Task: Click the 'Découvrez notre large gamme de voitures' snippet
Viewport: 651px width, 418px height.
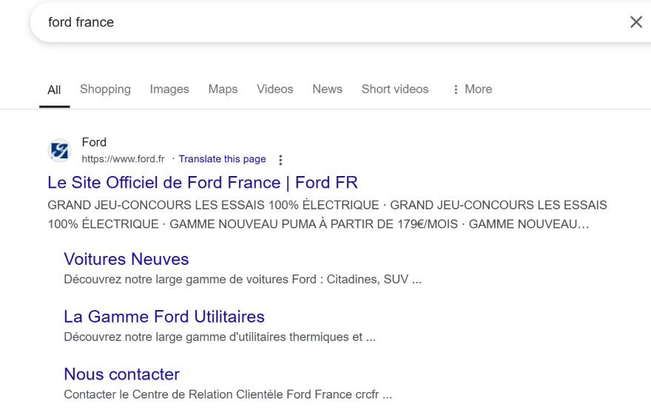Action: [243, 280]
